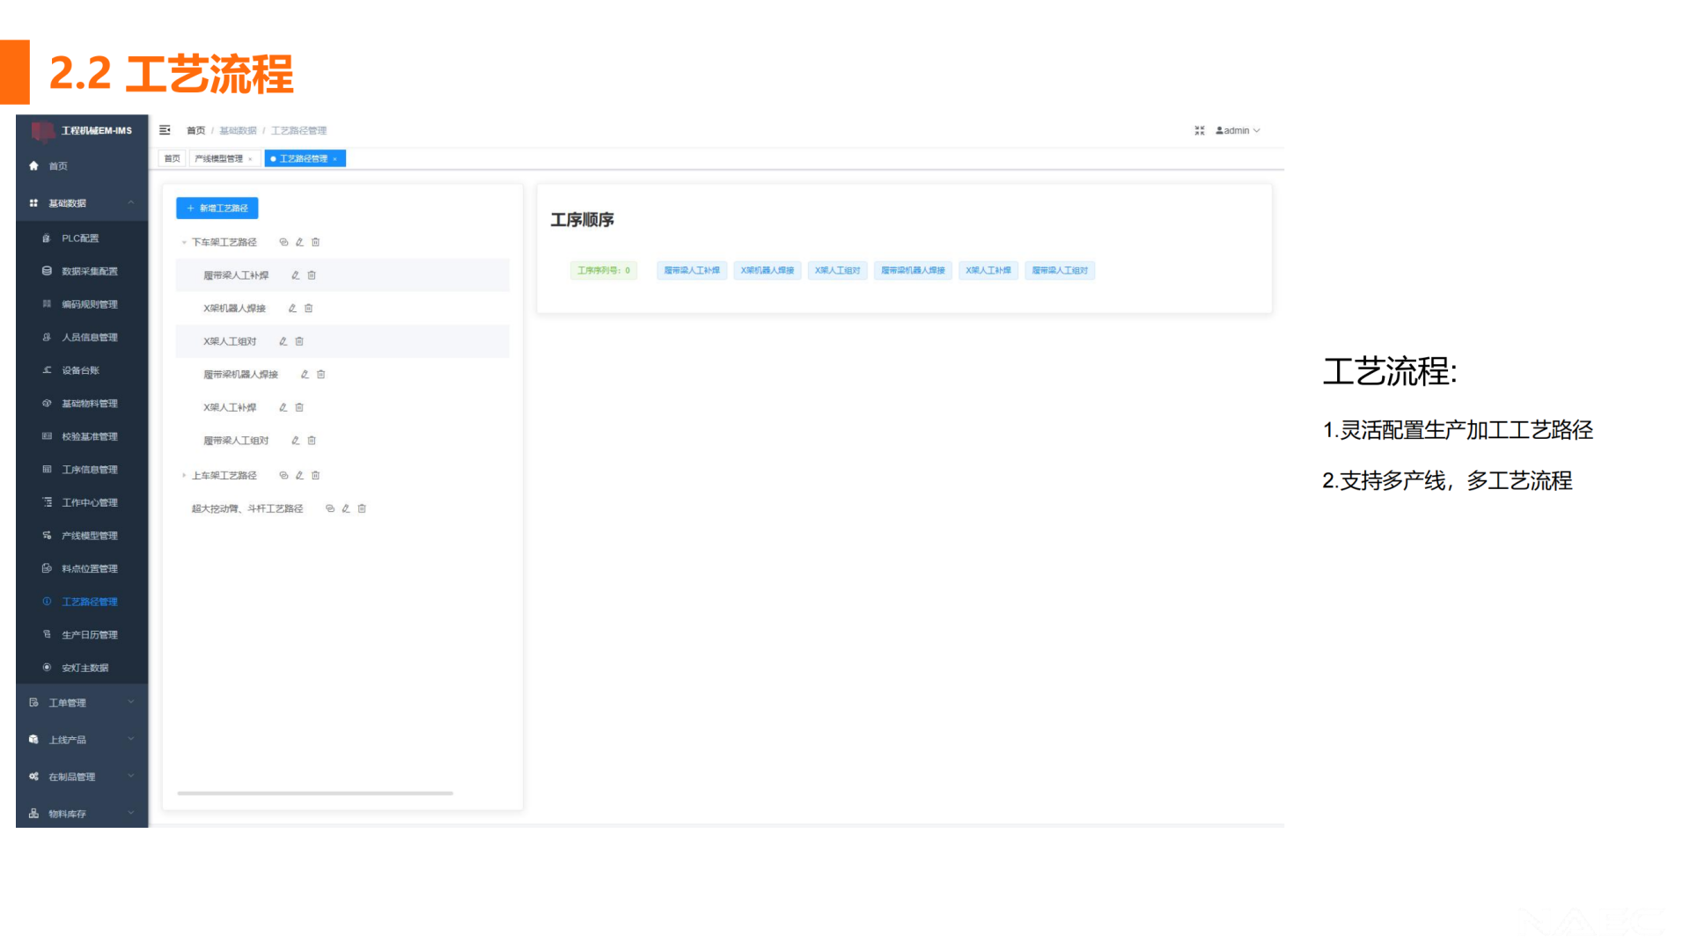The width and height of the screenshot is (1690, 950).
Task: Open 编码规则管理 in the sidebar
Action: pyautogui.click(x=82, y=304)
